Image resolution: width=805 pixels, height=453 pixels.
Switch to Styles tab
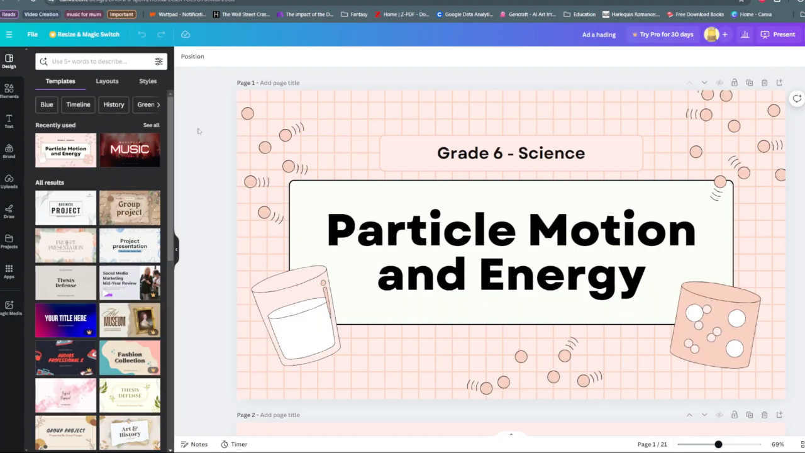(148, 81)
